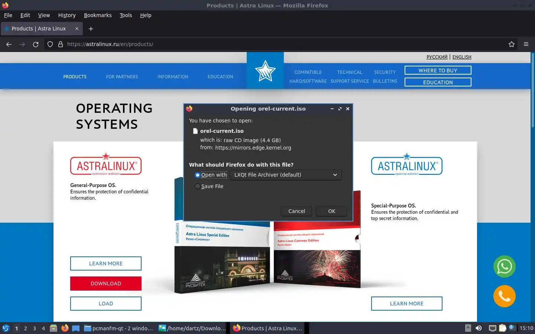This screenshot has width=535, height=334.
Task: Confirm the dialog with OK
Action: pyautogui.click(x=331, y=211)
